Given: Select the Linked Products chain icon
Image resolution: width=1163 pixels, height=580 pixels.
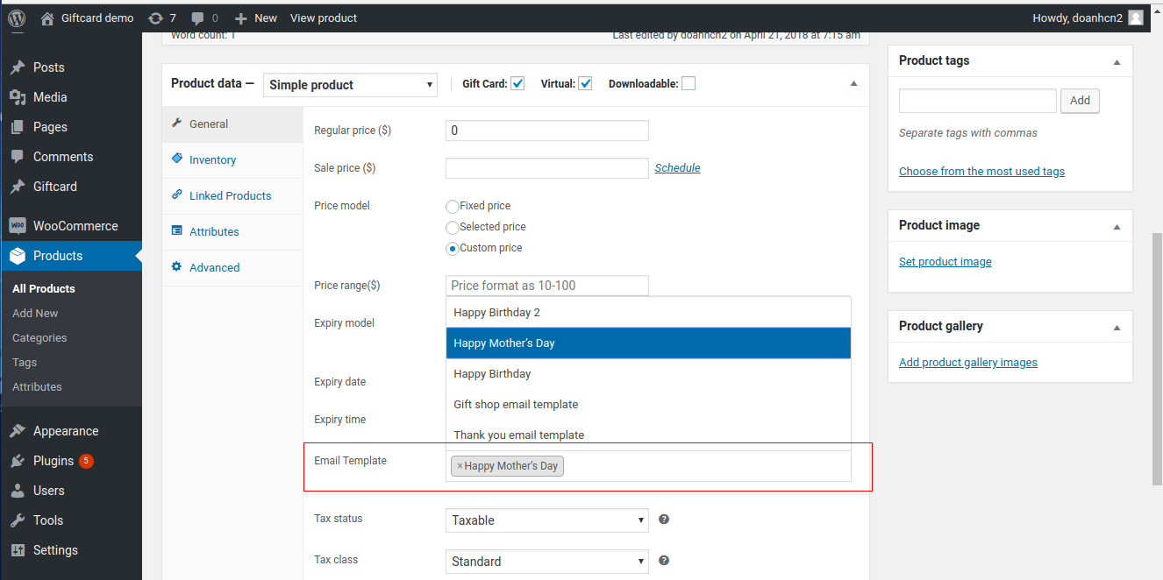Looking at the screenshot, I should (x=176, y=195).
